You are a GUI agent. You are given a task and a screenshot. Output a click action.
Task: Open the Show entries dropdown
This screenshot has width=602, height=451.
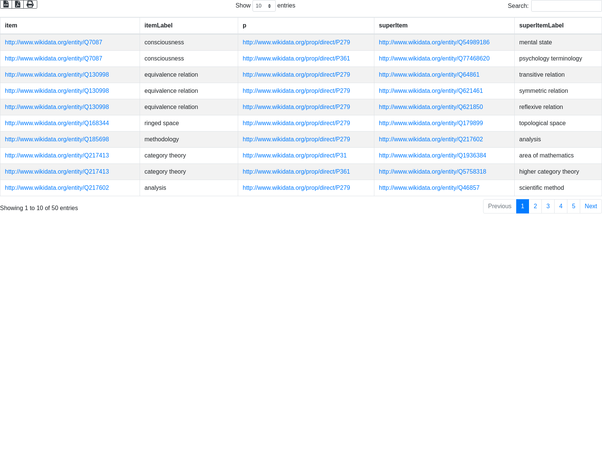pyautogui.click(x=264, y=6)
